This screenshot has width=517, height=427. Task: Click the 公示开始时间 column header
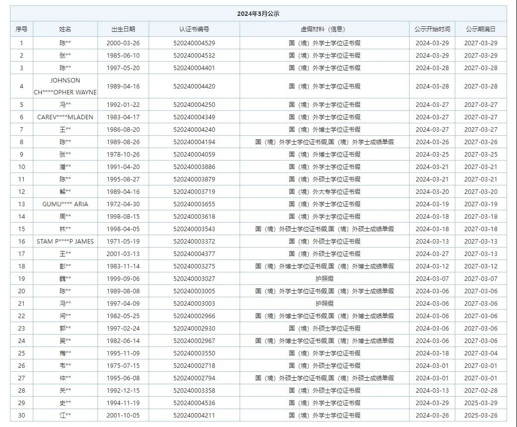tap(432, 29)
